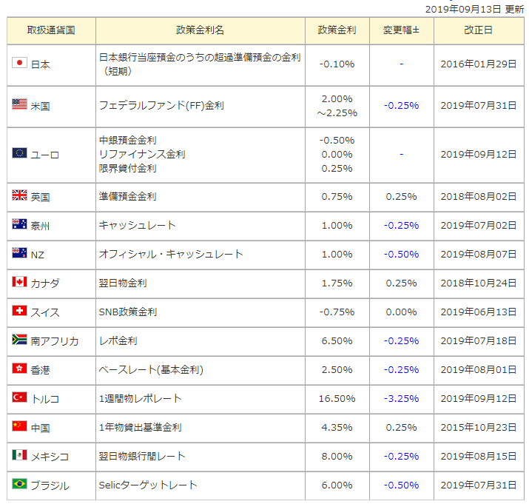Click フェデラルファンド(FF)金利 rate name
Viewport: 529px width, 504px height.
pyautogui.click(x=161, y=106)
